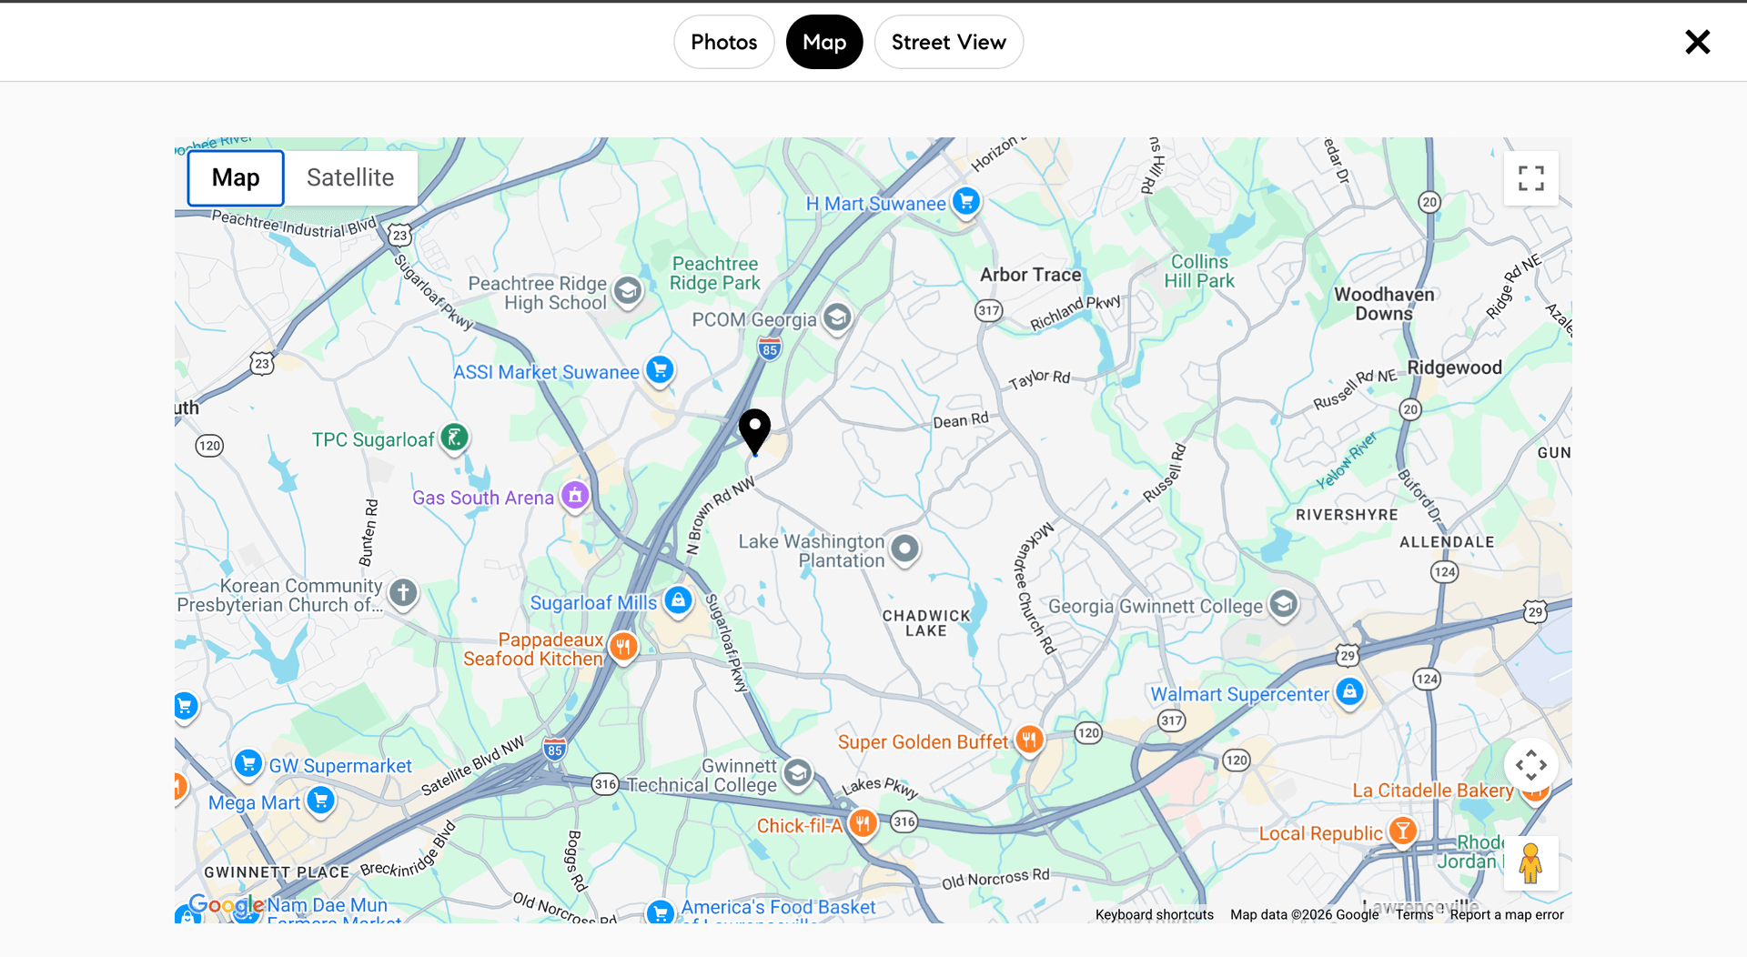Click the Woodhaven Downs label

(1384, 304)
